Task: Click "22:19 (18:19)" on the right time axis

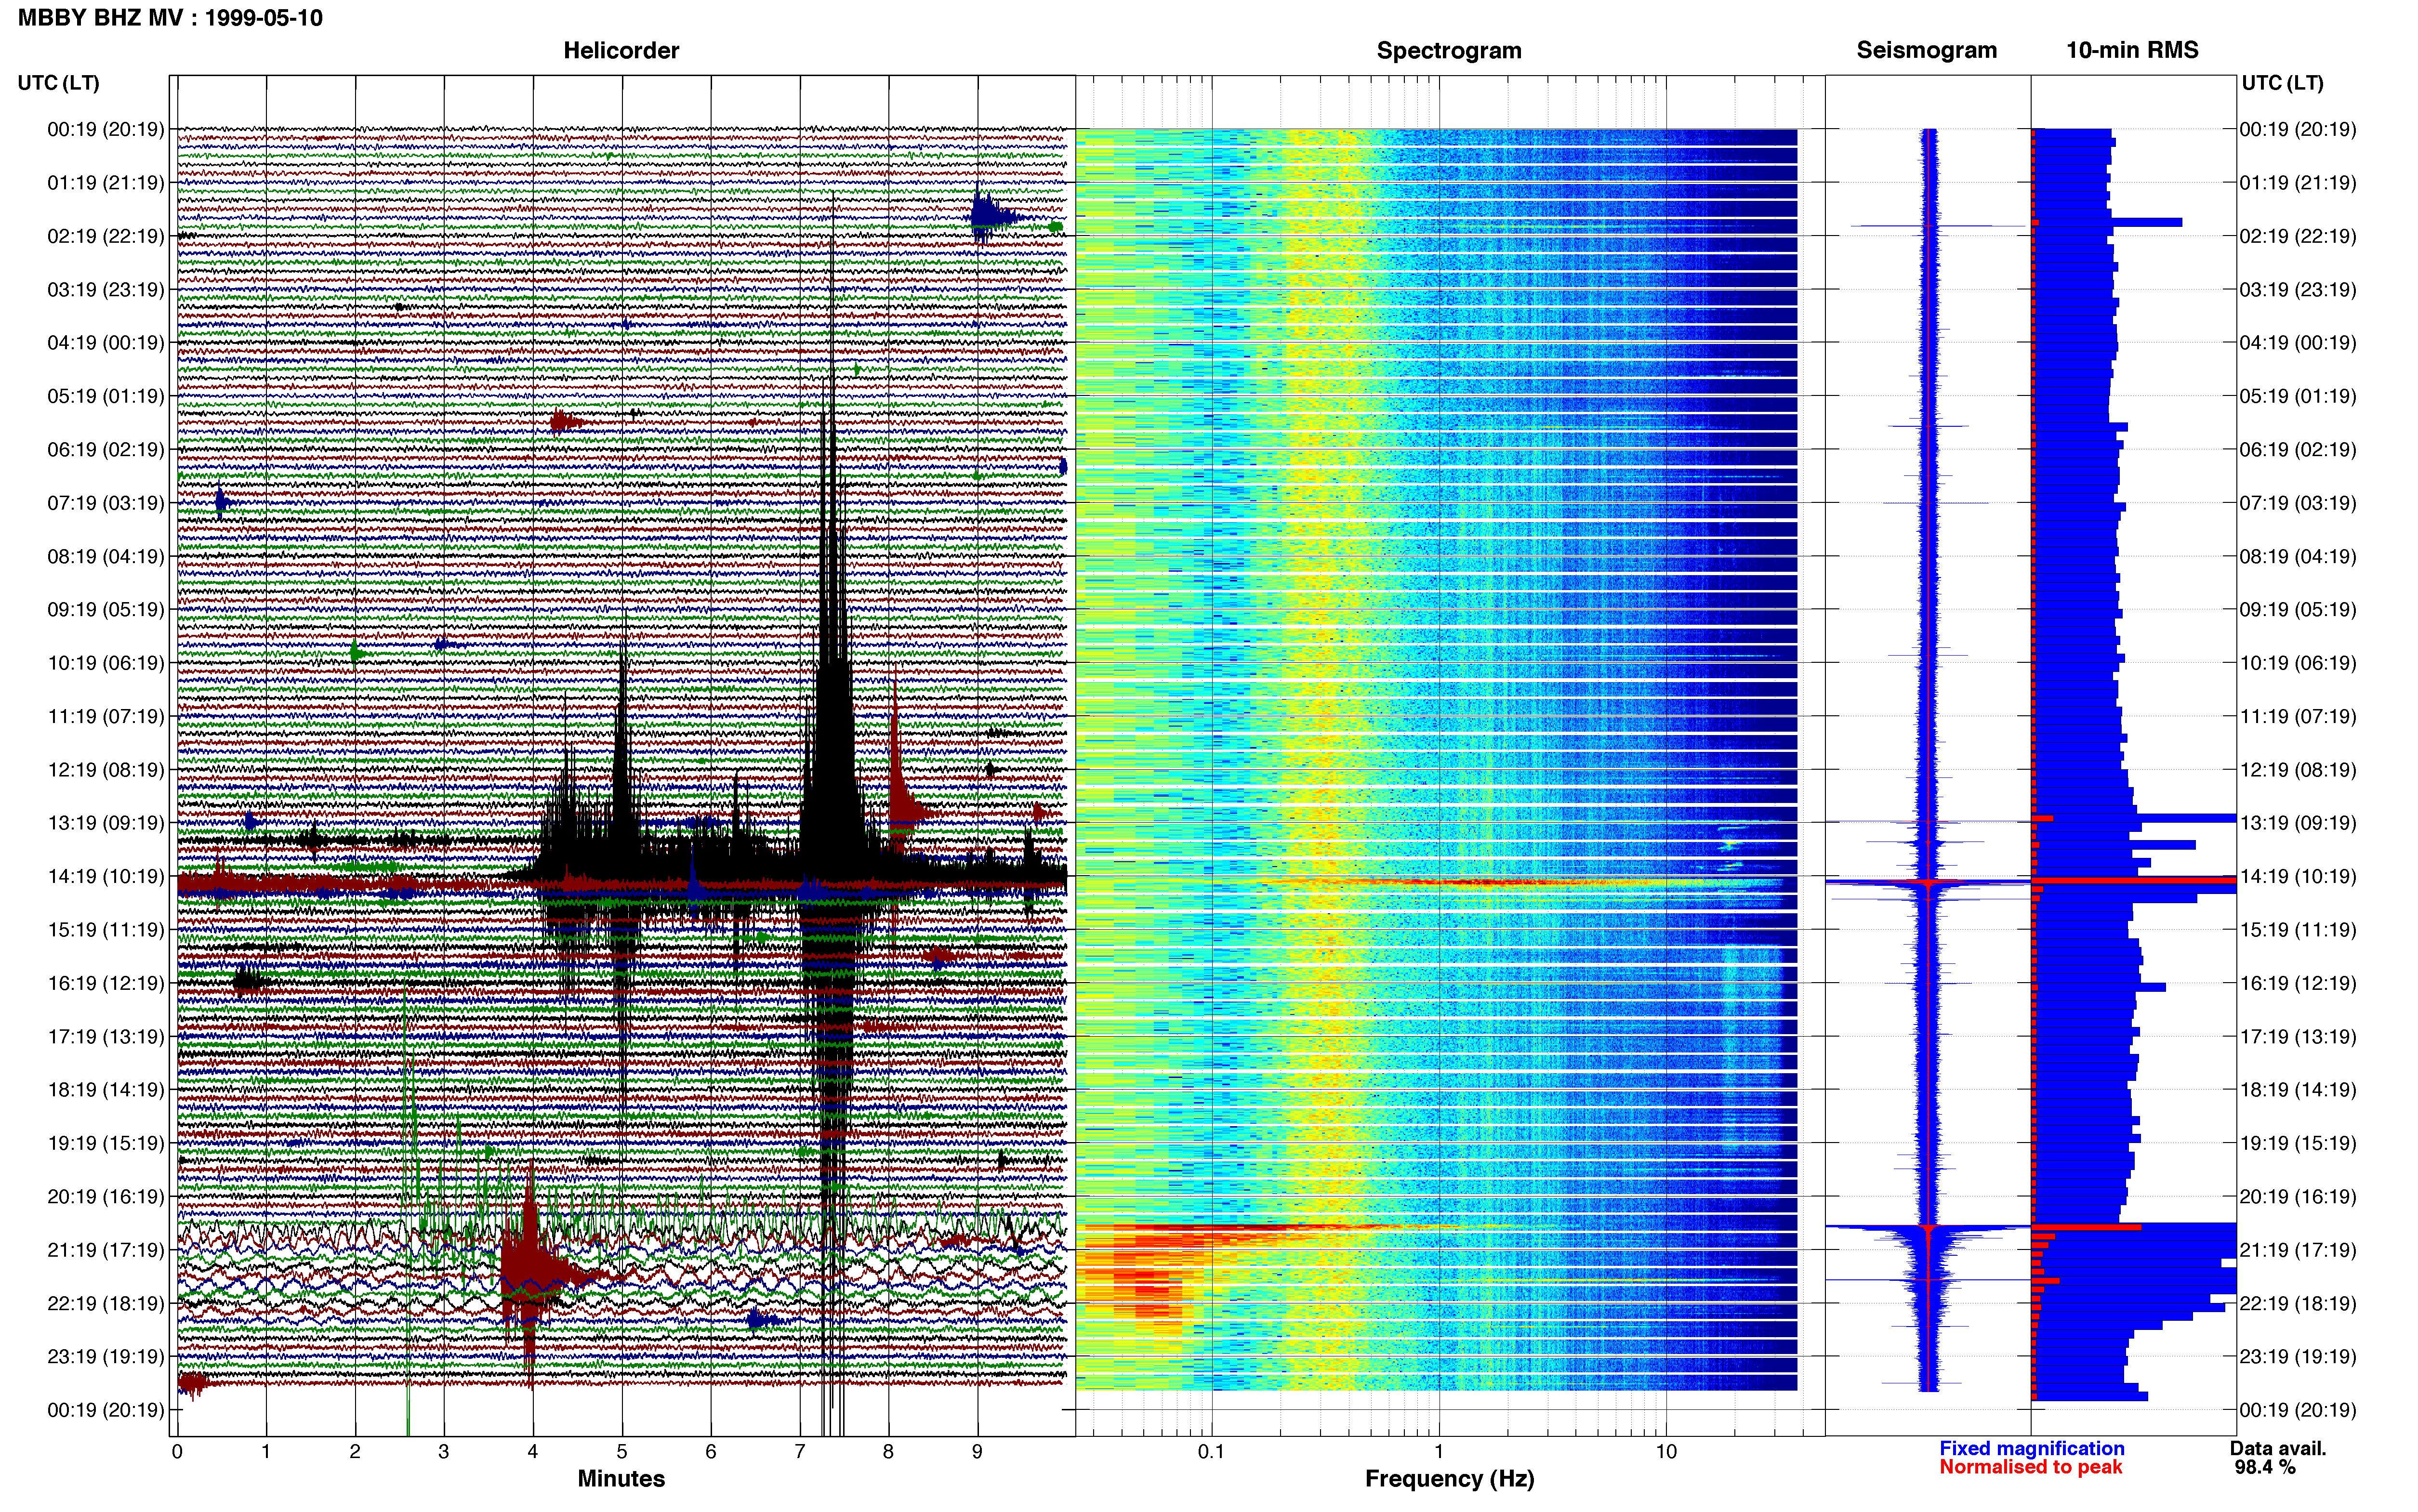Action: click(2298, 1303)
